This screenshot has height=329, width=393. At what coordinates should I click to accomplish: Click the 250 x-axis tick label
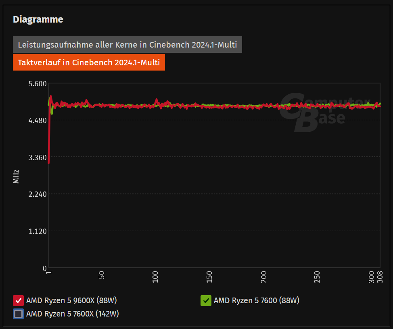click(x=317, y=277)
